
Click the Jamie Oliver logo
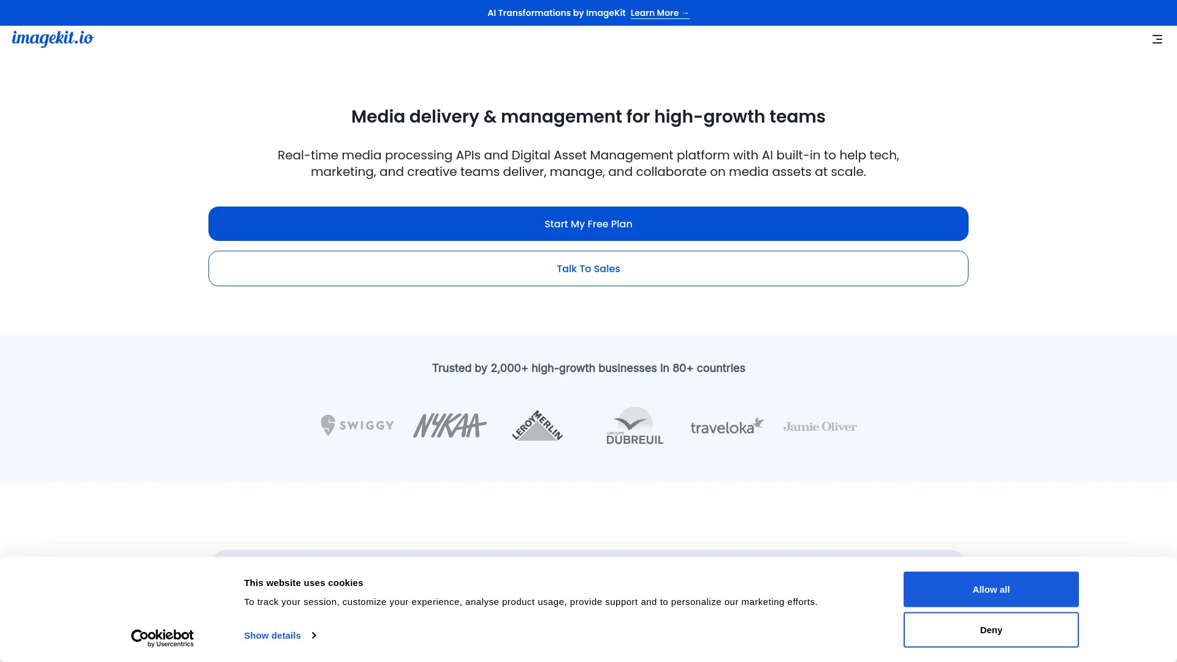coord(820,426)
